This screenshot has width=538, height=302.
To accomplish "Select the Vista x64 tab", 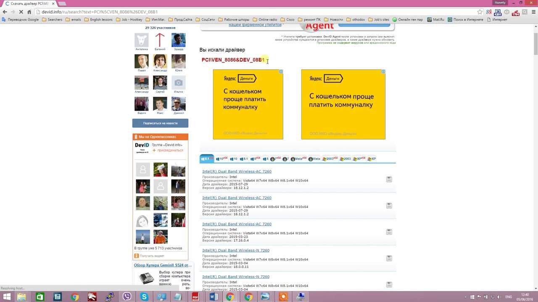I will point(299,159).
